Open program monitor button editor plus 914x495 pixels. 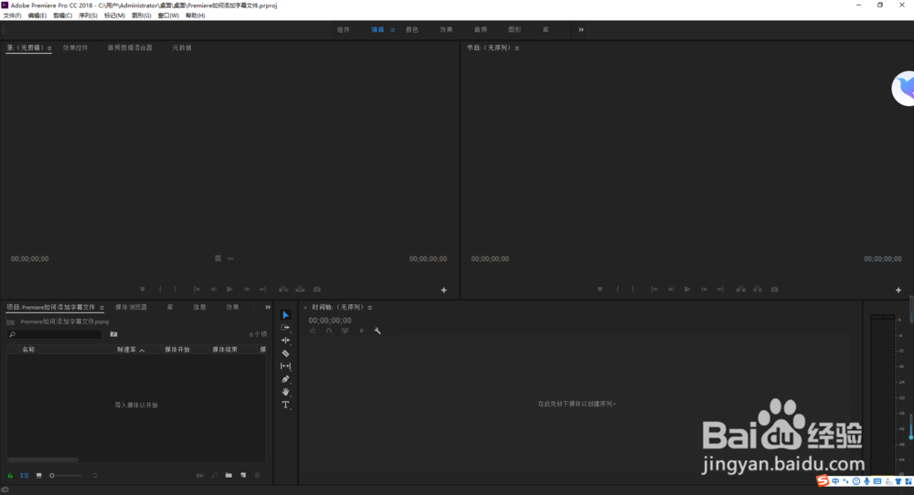(x=898, y=290)
